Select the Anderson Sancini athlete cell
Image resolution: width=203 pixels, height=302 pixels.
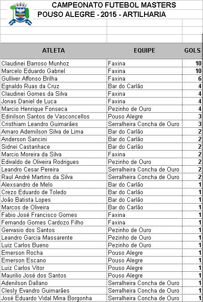[54, 139]
